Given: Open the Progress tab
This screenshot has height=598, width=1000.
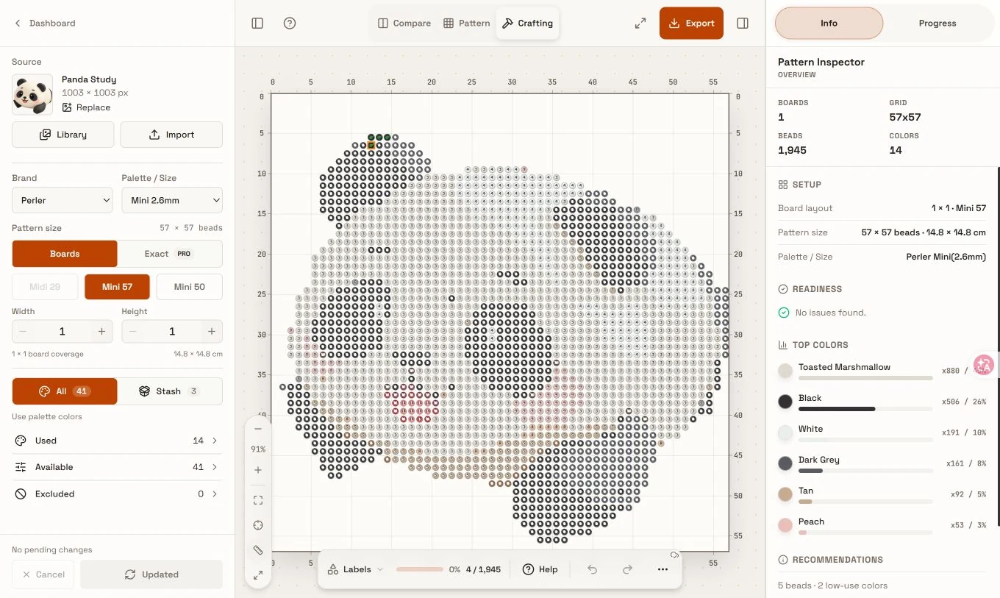Looking at the screenshot, I should tap(938, 24).
